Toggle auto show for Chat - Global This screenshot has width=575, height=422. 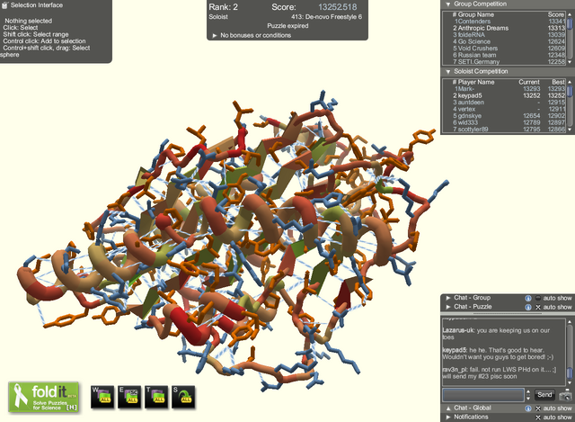538,409
